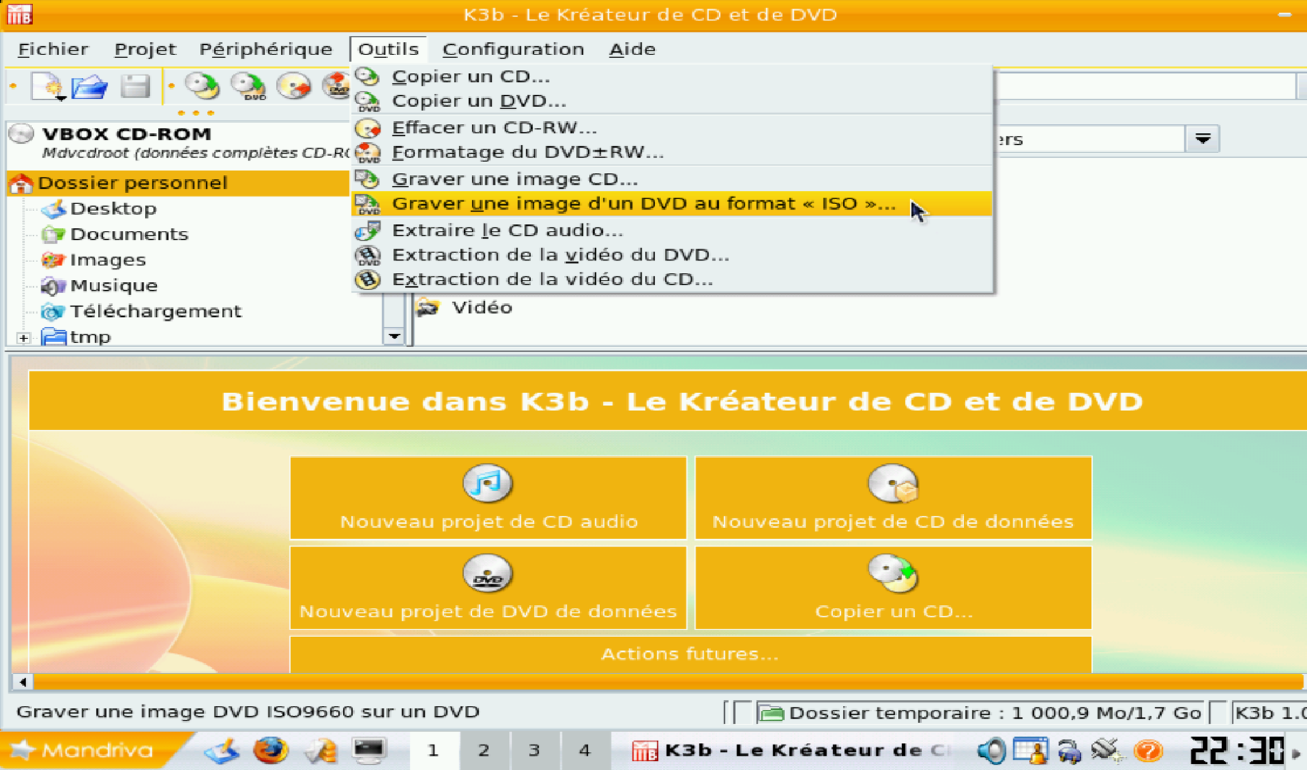The height and width of the screenshot is (770, 1307).
Task: Click Nouveau projet de CD de données
Action: tap(893, 497)
